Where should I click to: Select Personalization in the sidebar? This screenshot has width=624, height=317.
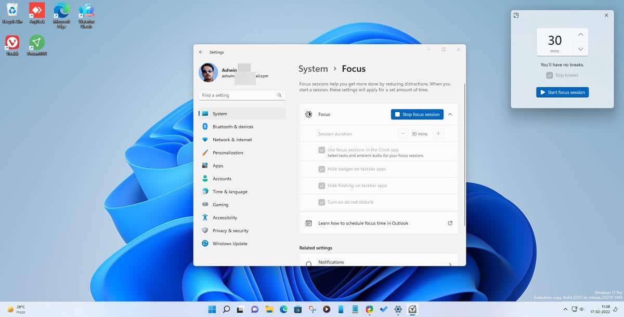click(242, 153)
